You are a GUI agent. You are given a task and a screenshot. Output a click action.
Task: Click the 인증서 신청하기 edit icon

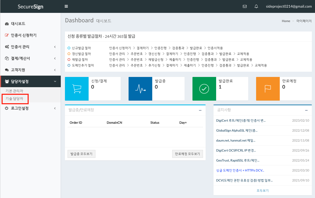7,35
